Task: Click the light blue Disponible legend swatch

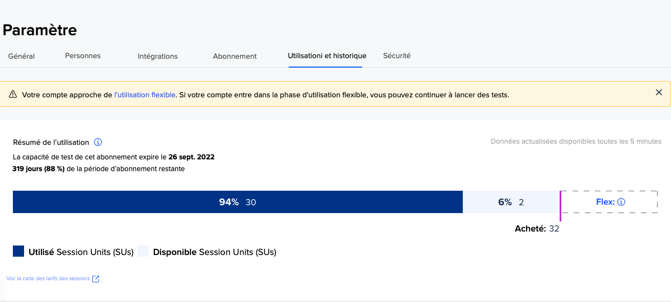Action: click(143, 251)
